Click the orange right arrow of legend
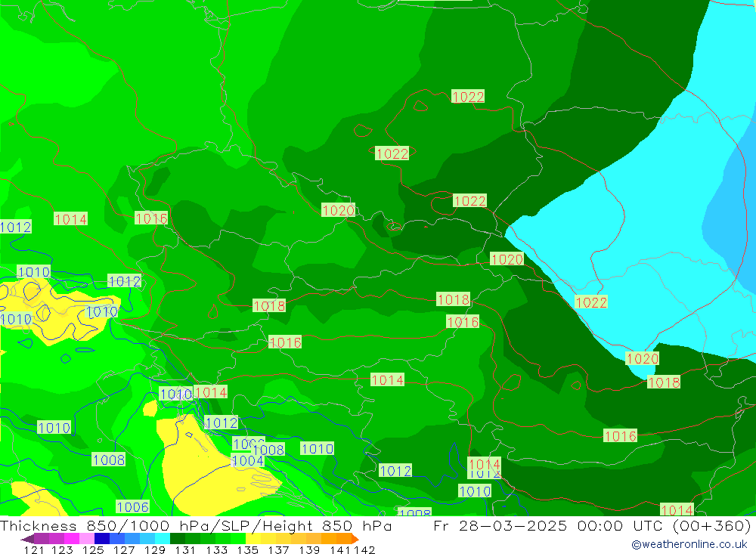 [355, 539]
